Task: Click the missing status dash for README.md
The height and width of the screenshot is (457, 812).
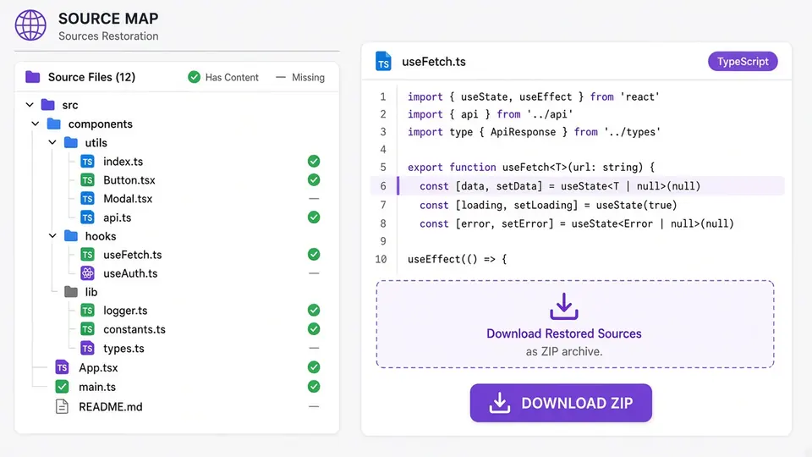Action: tap(314, 406)
